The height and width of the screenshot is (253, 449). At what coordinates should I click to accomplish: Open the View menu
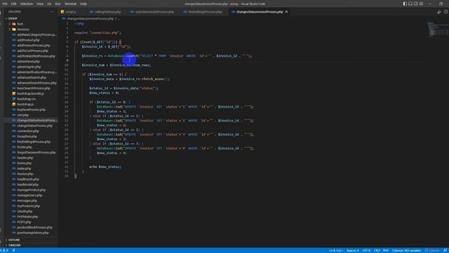click(40, 4)
